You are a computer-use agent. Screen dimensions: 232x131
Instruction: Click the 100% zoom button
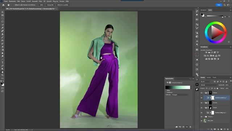42,5
